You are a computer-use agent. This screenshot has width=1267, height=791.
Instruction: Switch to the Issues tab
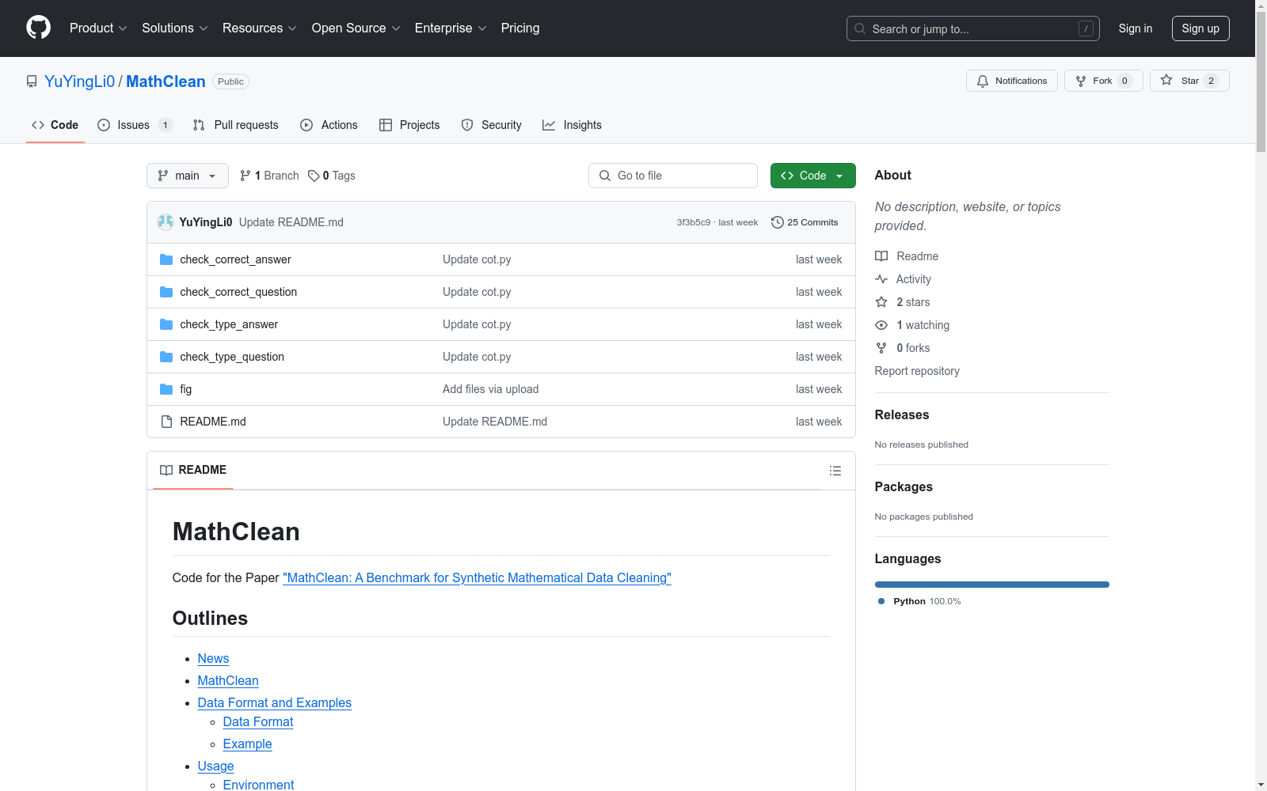pyautogui.click(x=135, y=125)
